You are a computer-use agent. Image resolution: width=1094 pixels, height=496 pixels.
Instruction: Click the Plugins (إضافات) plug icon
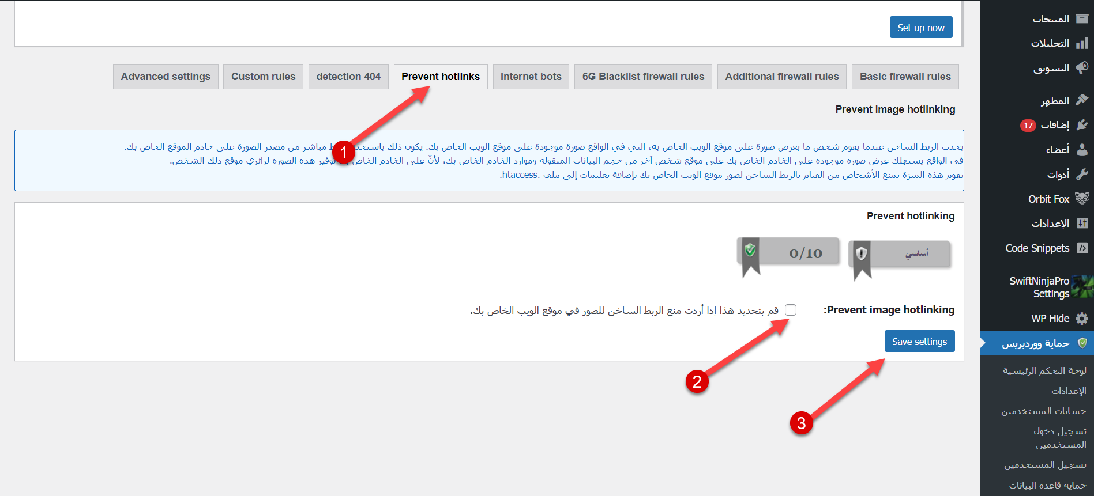coord(1082,125)
